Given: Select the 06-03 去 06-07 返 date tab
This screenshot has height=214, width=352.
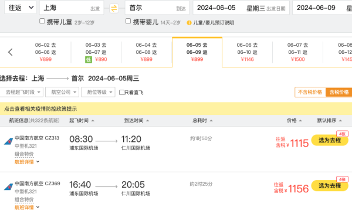Looking at the screenshot, I should pos(96,52).
